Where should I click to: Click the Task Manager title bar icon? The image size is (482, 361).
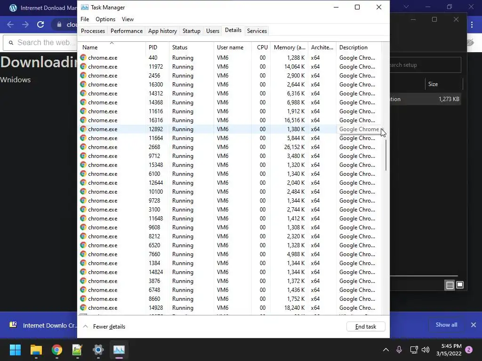tap(85, 7)
